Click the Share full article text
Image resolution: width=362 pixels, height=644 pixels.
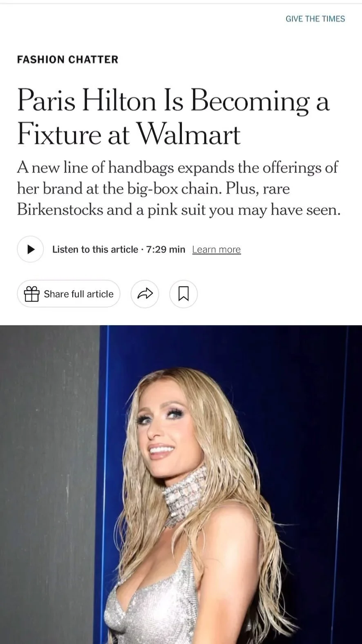click(x=78, y=294)
